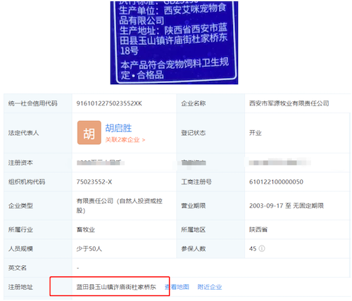Click the 登记状态 label cell

point(210,133)
